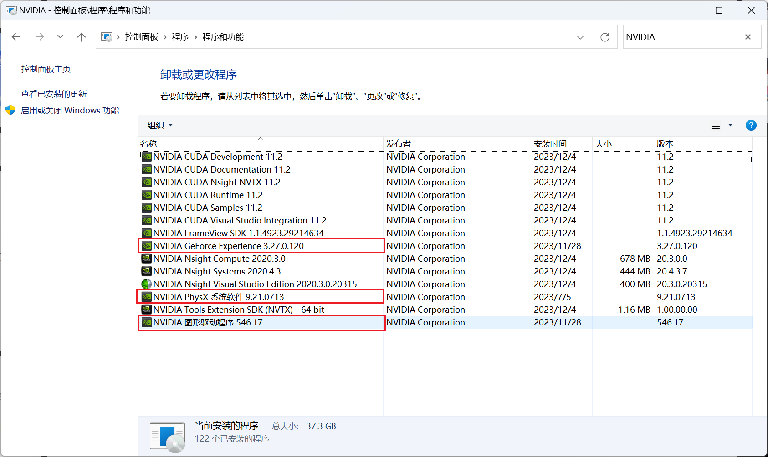The height and width of the screenshot is (457, 768).
Task: Select NVIDIA CUDA Development 11.2 name
Action: coord(218,157)
